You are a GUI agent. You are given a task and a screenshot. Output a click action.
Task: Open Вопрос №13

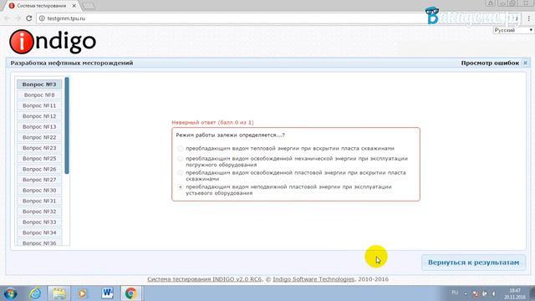[x=39, y=126]
